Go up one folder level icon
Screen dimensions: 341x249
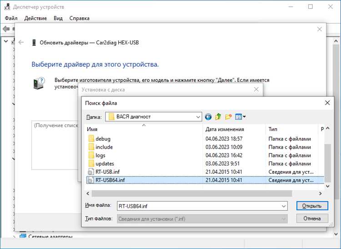(218, 117)
